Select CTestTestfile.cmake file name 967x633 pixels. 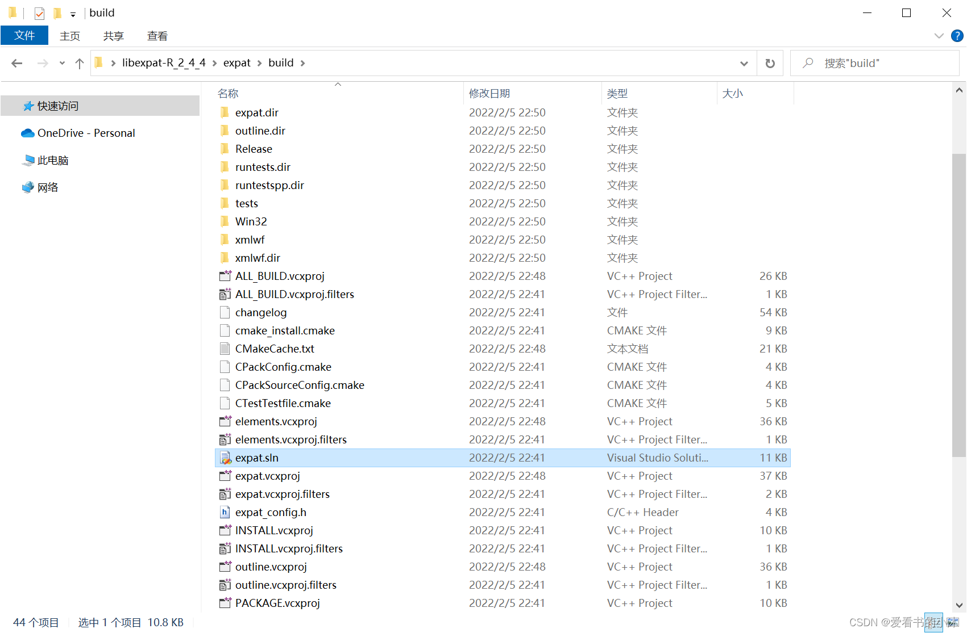[283, 403]
